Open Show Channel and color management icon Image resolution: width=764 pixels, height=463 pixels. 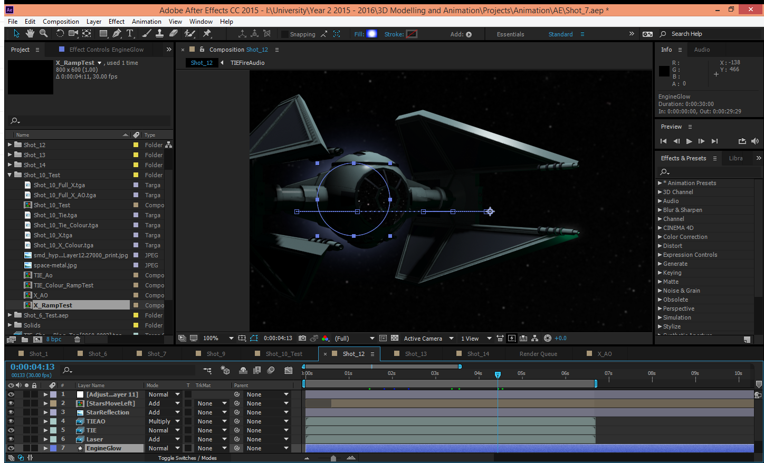click(x=325, y=339)
